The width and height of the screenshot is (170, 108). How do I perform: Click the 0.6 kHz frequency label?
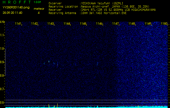point(2,103)
